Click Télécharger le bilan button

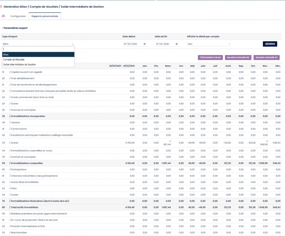click(x=210, y=57)
